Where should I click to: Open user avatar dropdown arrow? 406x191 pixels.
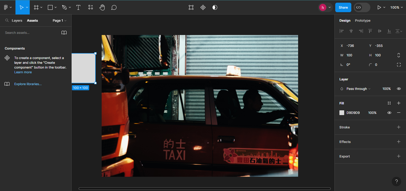(330, 7)
